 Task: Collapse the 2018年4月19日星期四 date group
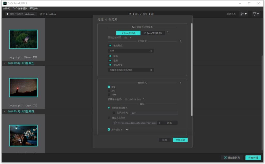[5, 111]
